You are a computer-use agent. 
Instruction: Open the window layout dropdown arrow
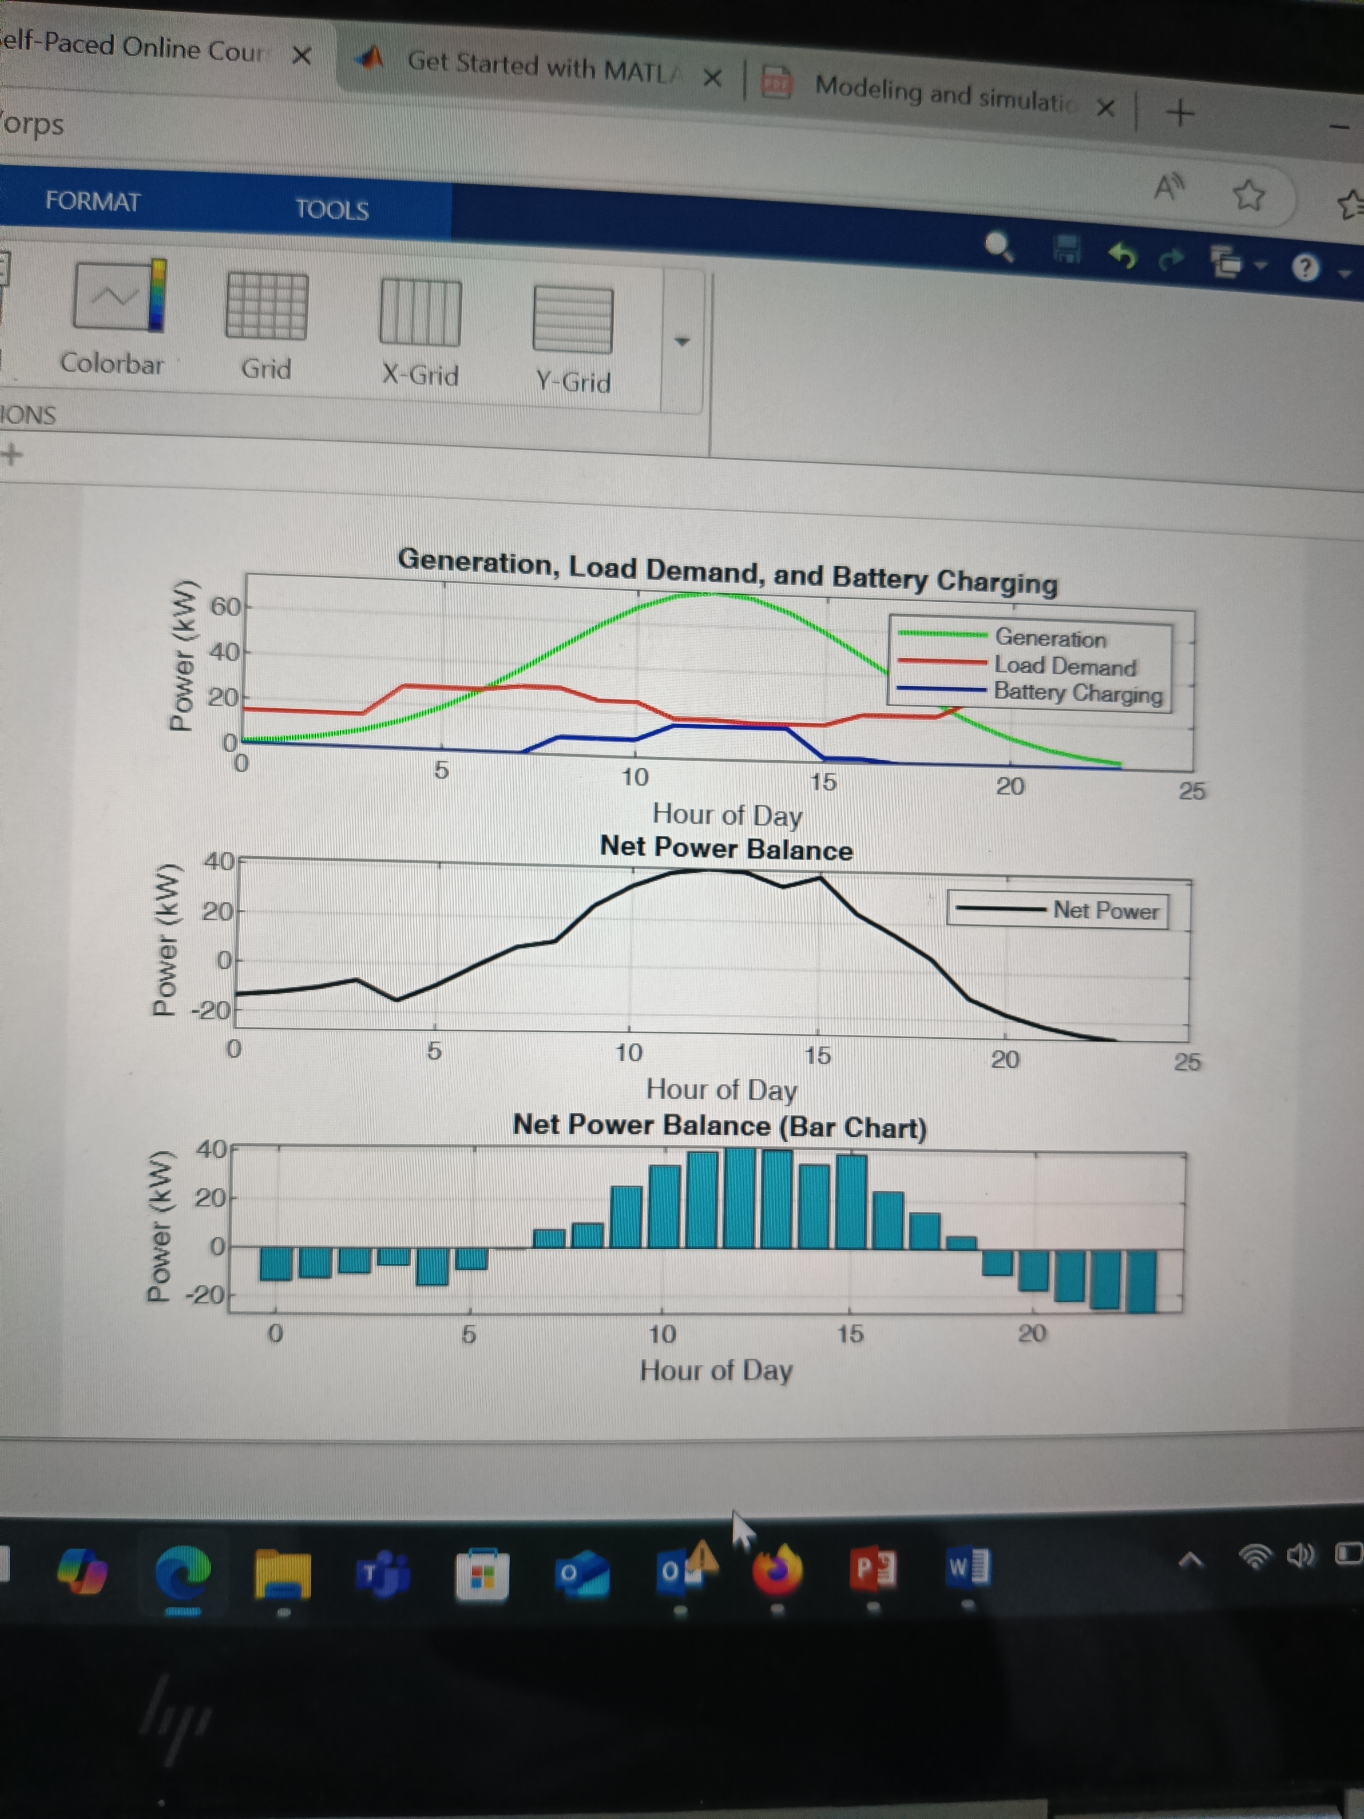pos(1260,266)
